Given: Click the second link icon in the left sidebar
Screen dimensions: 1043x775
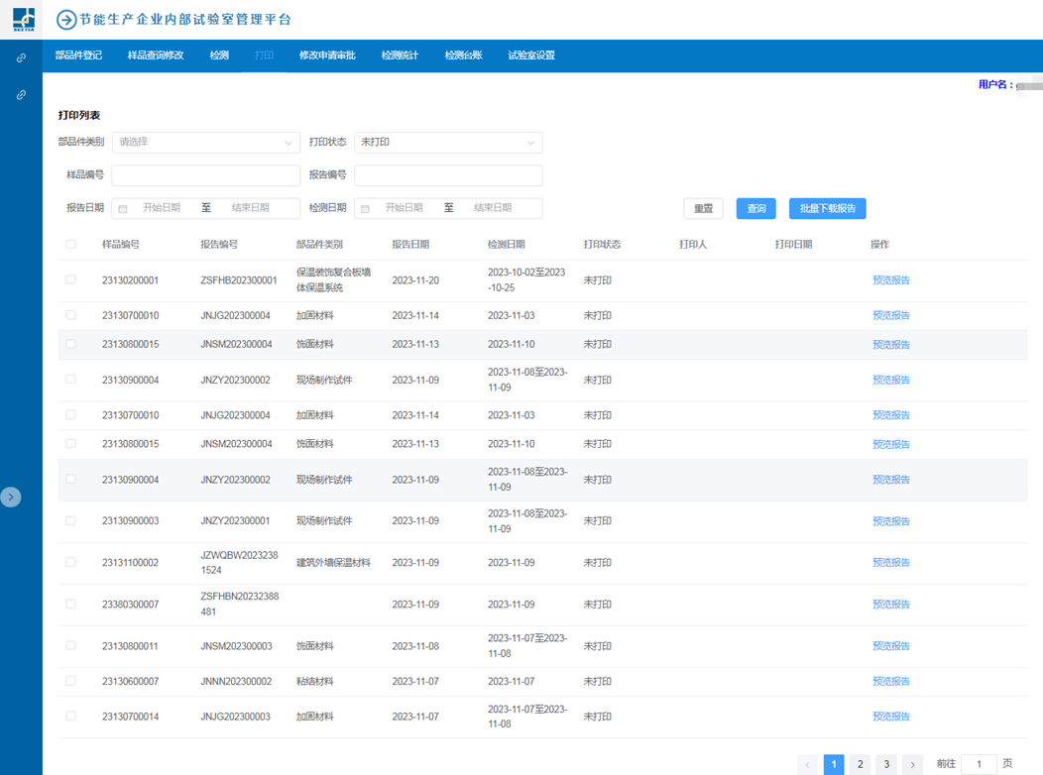Looking at the screenshot, I should [x=21, y=95].
